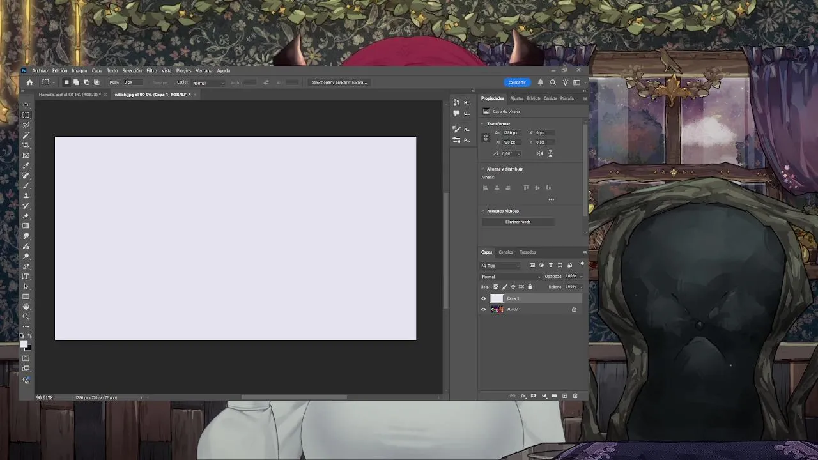
Task: Select the Brush tool
Action: click(x=26, y=185)
